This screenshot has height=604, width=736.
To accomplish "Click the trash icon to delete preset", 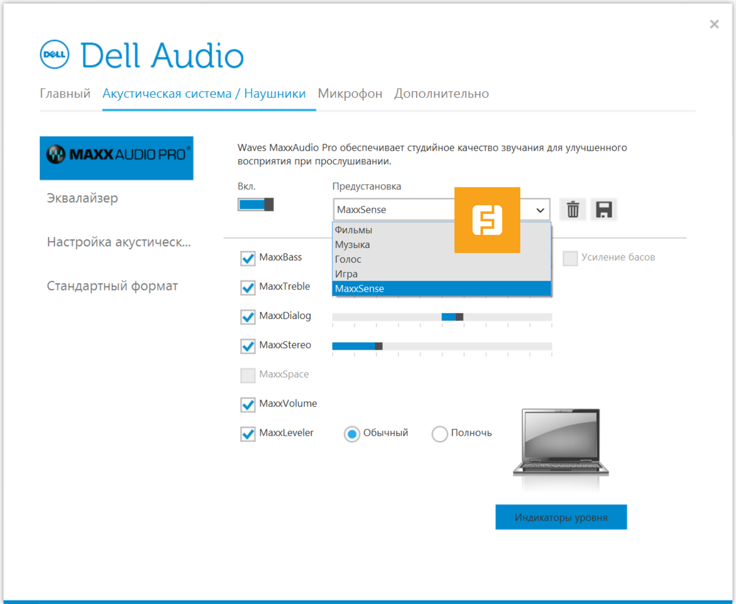I will click(573, 210).
